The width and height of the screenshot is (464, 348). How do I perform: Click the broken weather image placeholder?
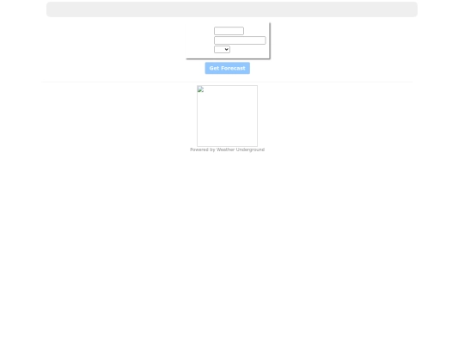(227, 116)
